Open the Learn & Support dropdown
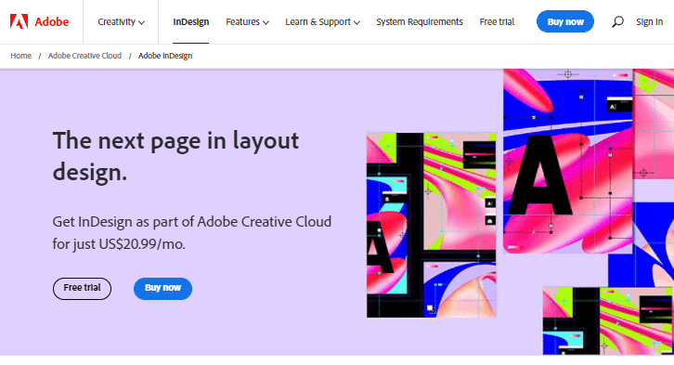Image resolution: width=674 pixels, height=365 pixels. [322, 22]
